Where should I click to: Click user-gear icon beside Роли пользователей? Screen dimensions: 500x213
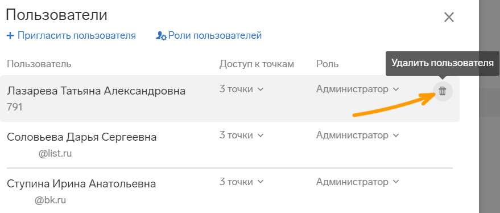click(x=161, y=36)
